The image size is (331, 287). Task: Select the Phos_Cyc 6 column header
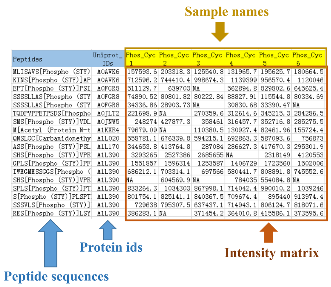click(308, 59)
